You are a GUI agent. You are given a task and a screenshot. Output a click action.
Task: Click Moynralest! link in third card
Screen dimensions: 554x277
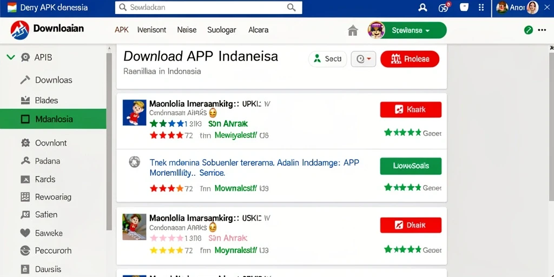point(236,250)
